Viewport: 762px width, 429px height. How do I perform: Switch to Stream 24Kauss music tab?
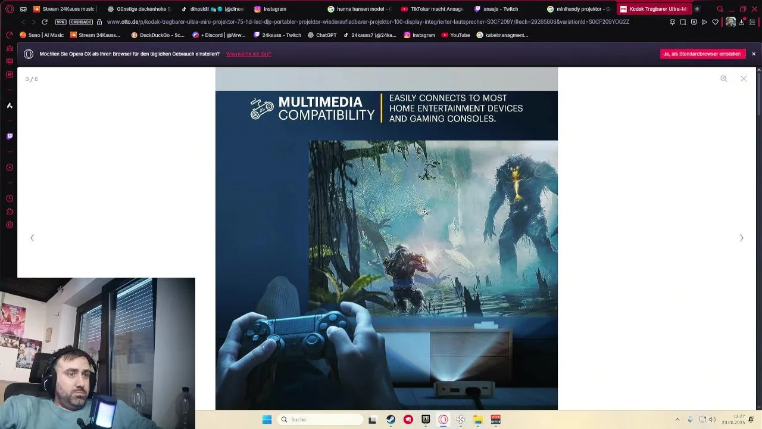pos(65,9)
